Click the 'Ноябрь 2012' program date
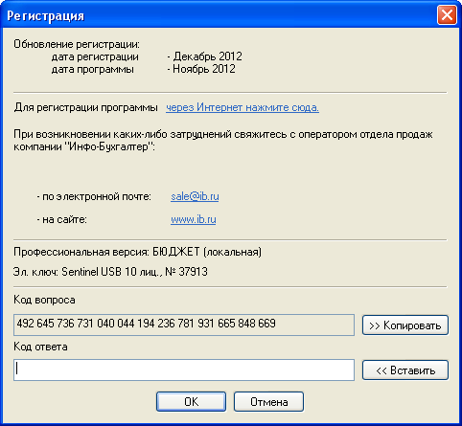 pos(204,69)
